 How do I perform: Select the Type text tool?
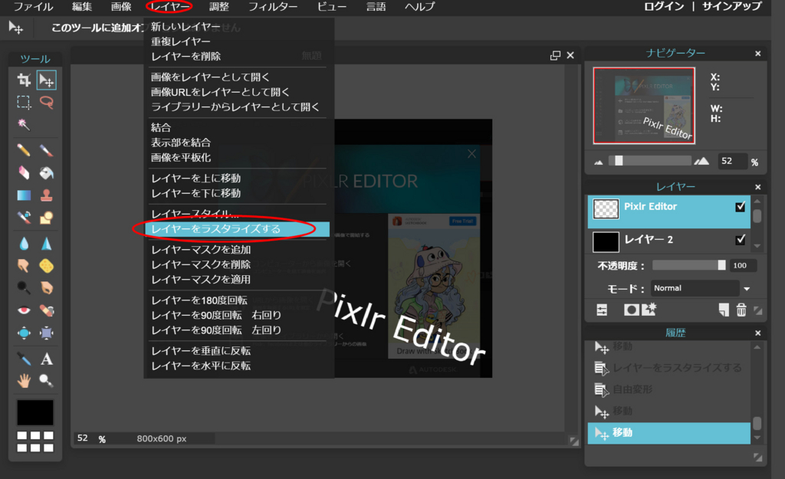[47, 359]
